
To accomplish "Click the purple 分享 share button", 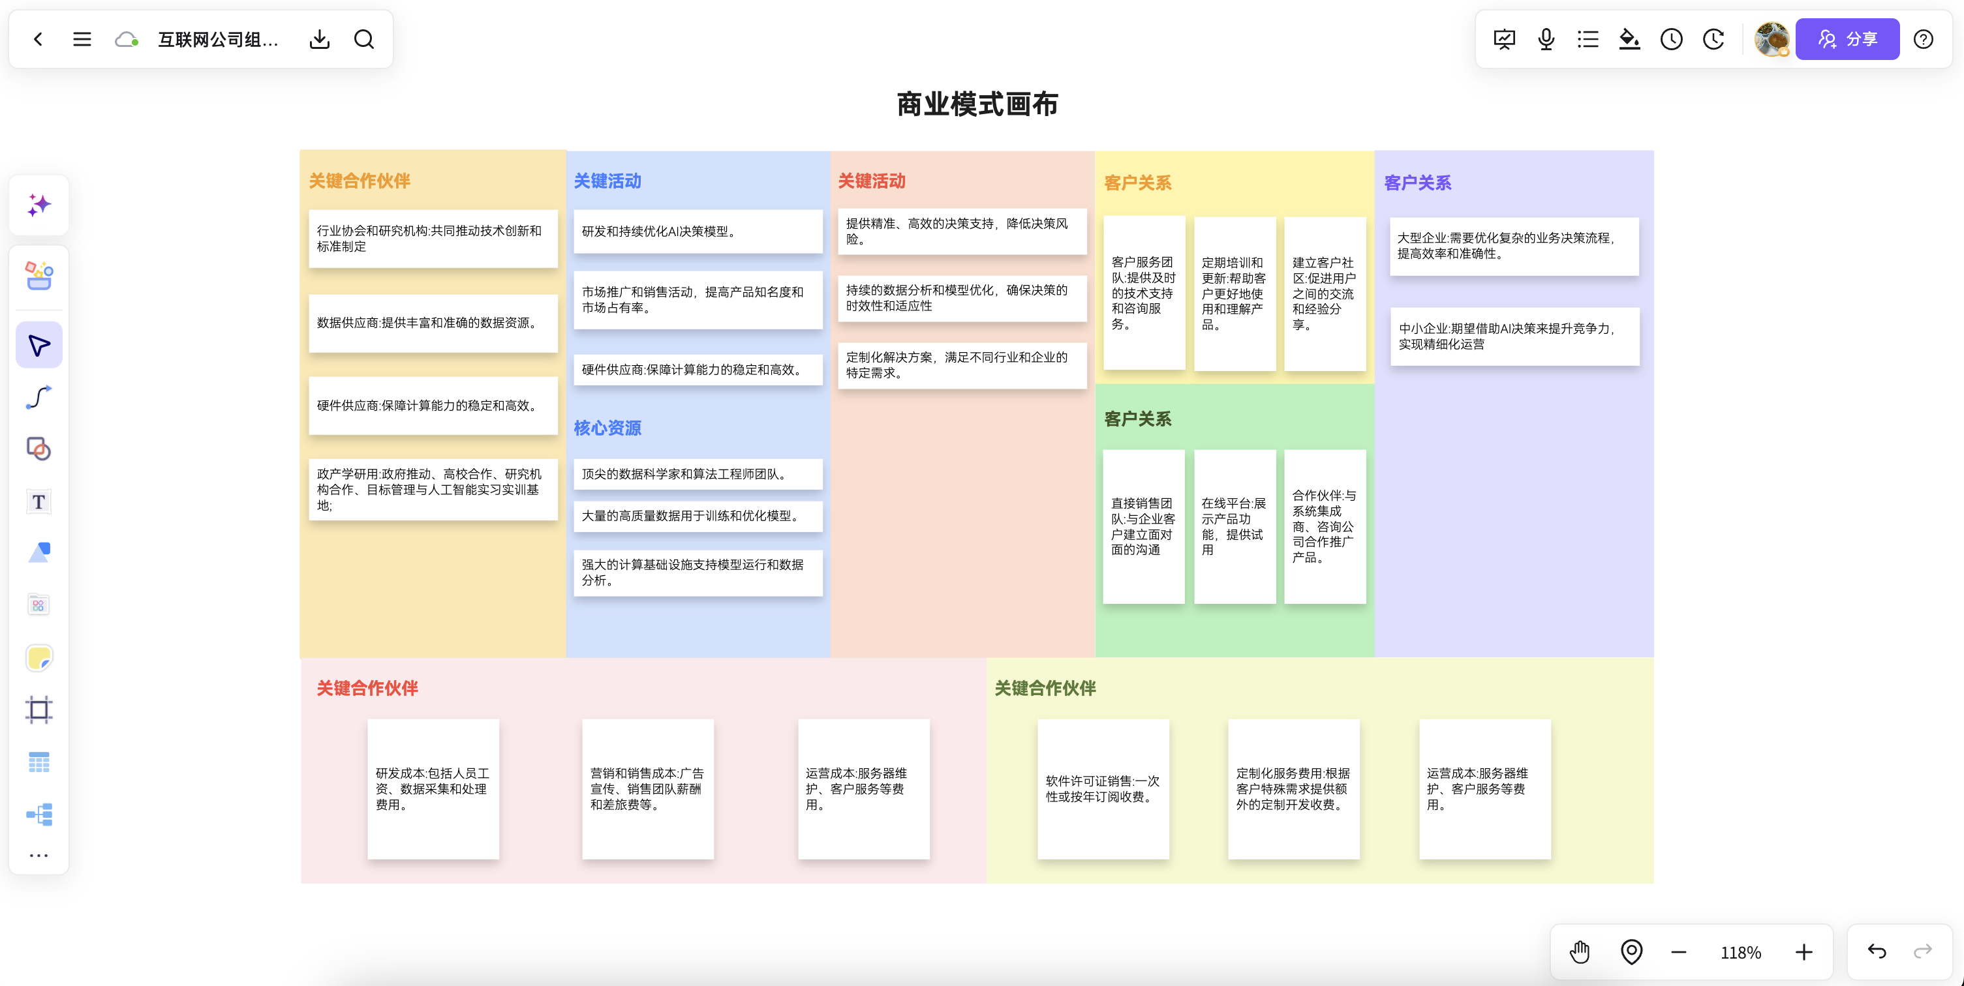I will 1847,39.
